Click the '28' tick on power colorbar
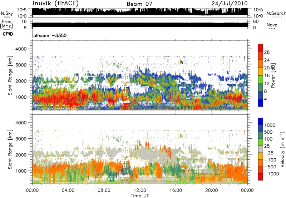The image size is (286, 198). pos(267,52)
